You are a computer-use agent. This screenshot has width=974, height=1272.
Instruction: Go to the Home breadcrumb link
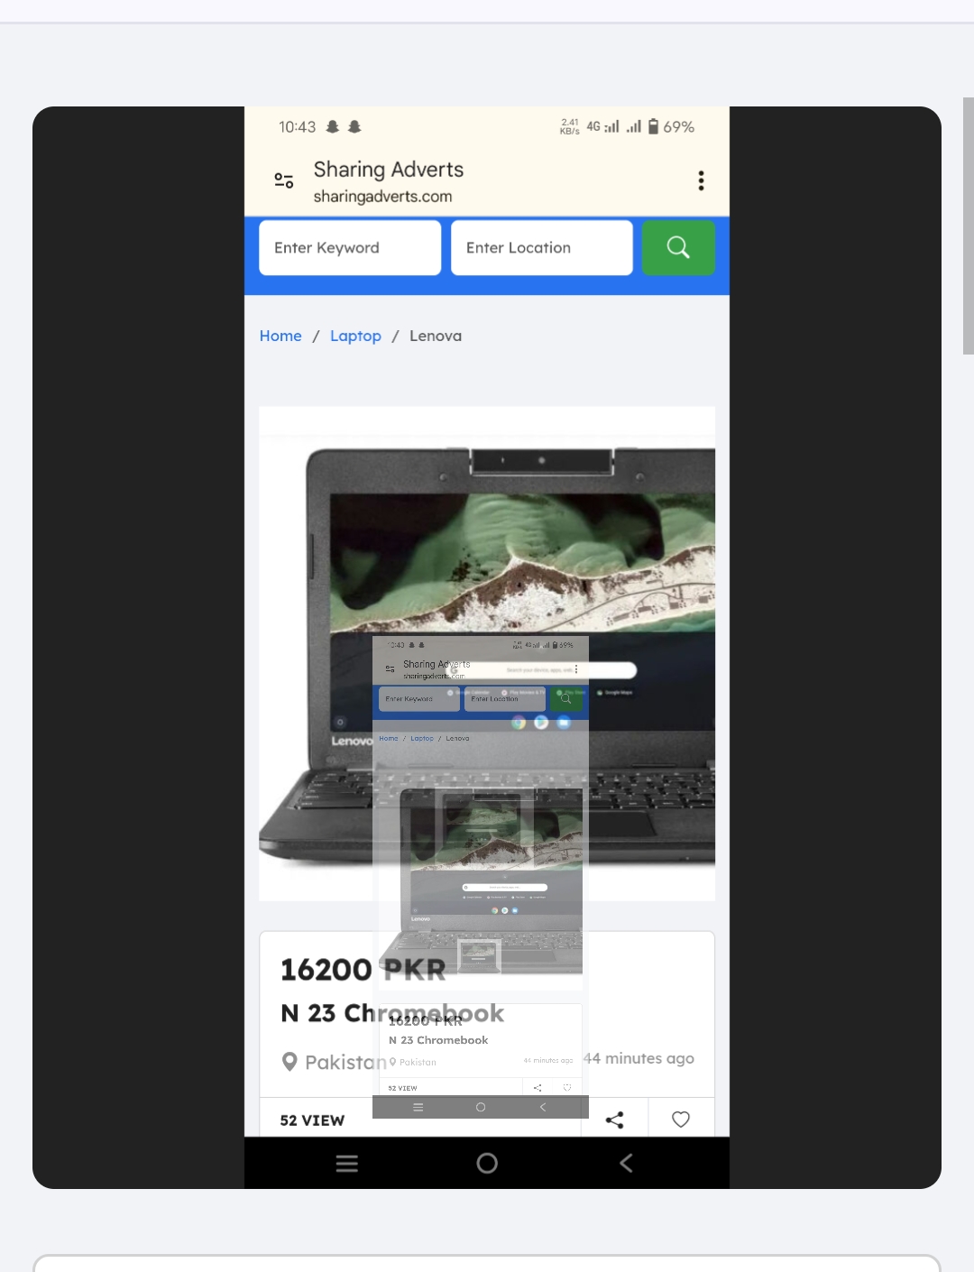pyautogui.click(x=280, y=336)
